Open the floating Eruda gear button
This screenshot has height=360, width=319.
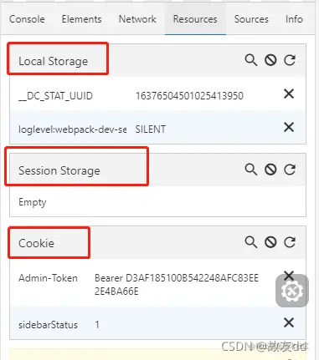click(x=292, y=291)
